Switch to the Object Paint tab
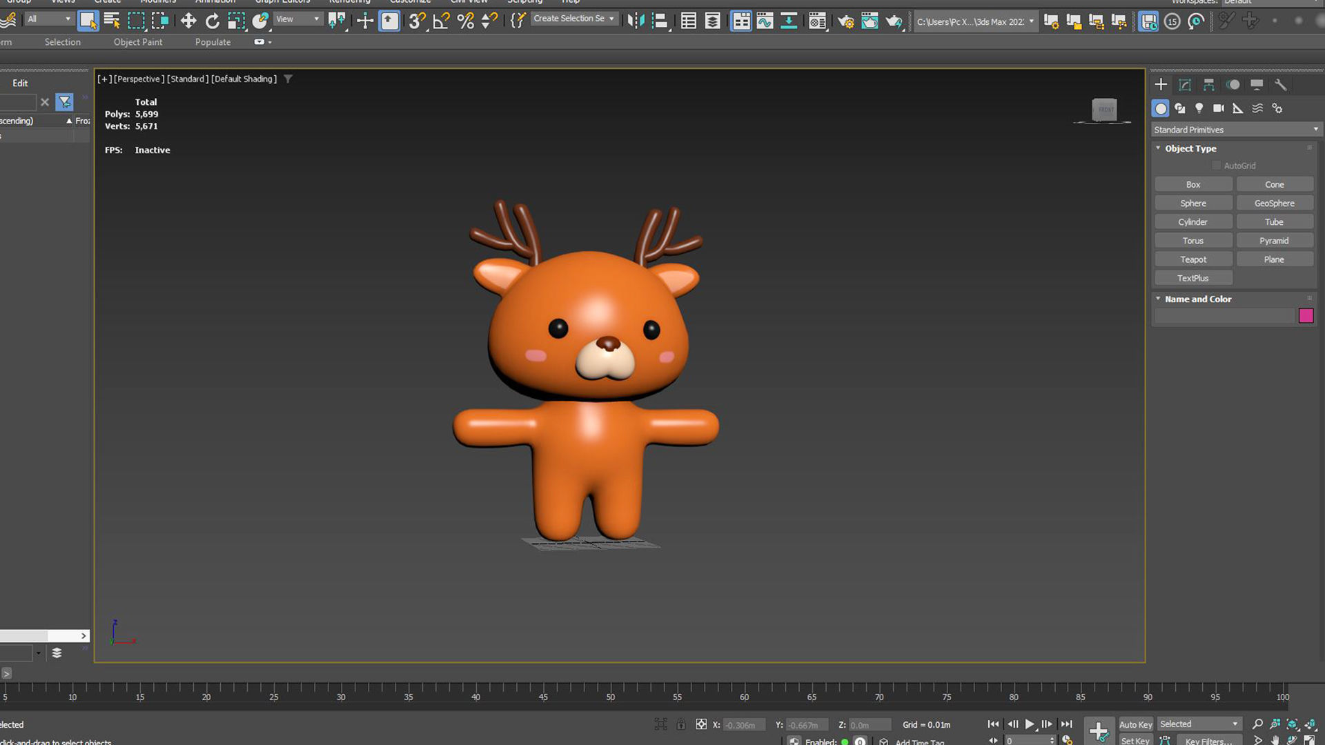Screen dimensions: 1325x745 pos(138,42)
